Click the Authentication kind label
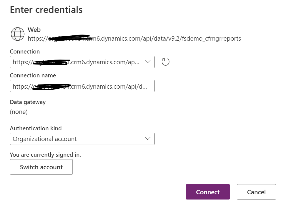 click(x=36, y=128)
